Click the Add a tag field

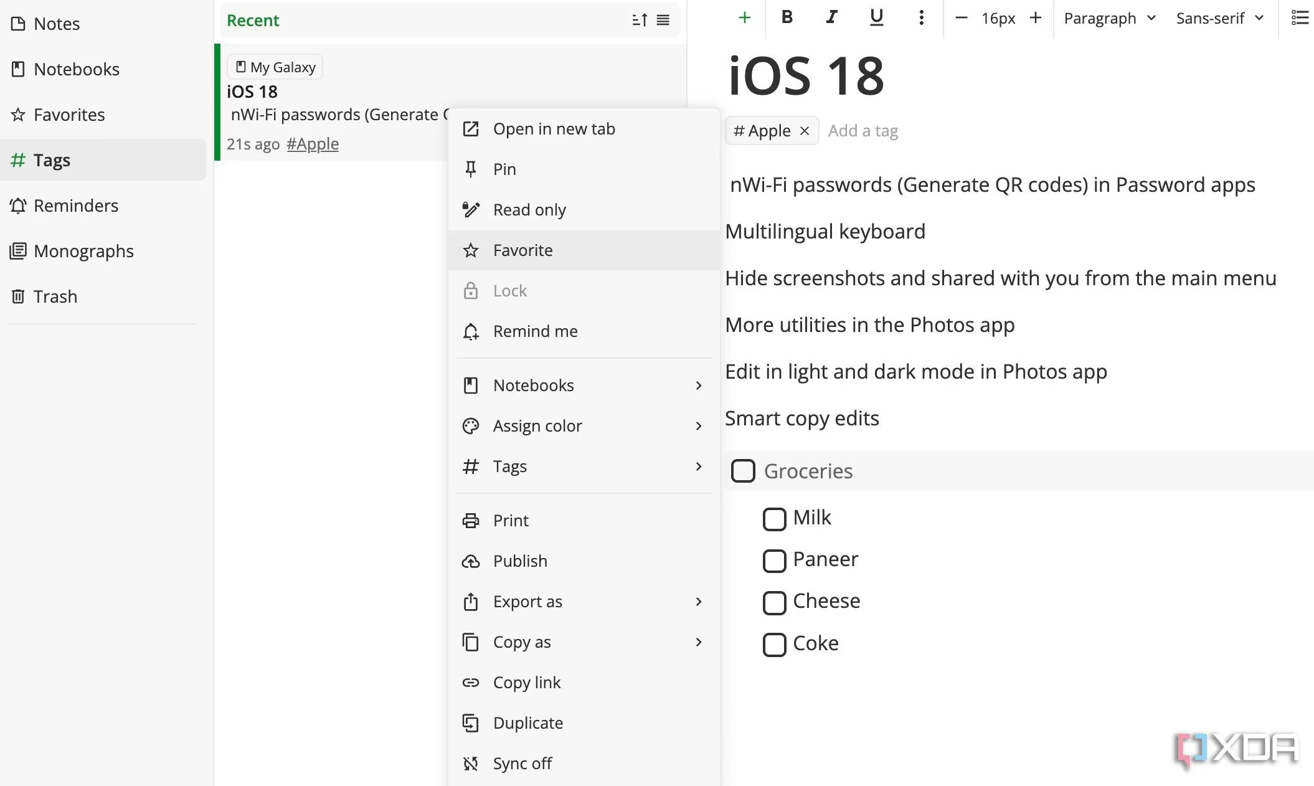[x=863, y=131]
